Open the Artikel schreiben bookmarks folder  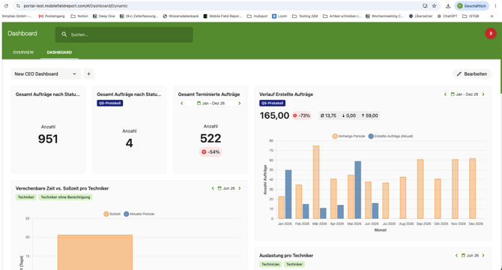coord(342,16)
